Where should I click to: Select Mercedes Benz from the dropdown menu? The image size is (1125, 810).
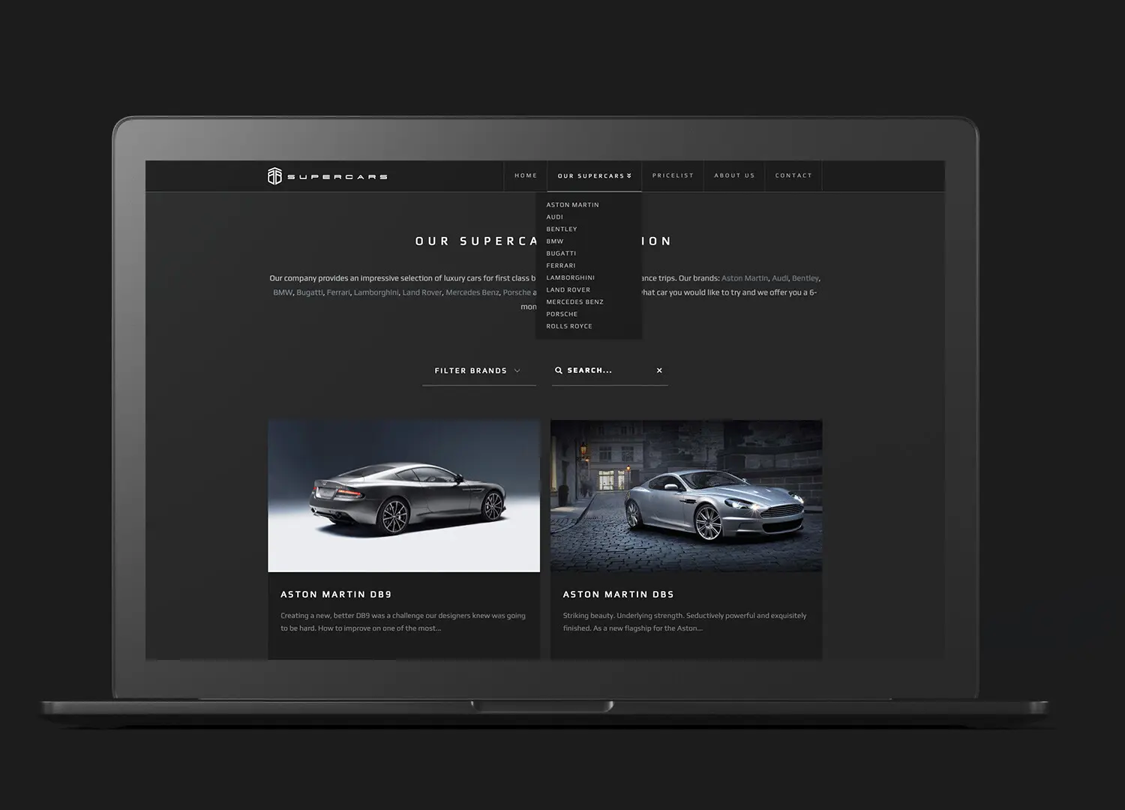[x=574, y=301]
